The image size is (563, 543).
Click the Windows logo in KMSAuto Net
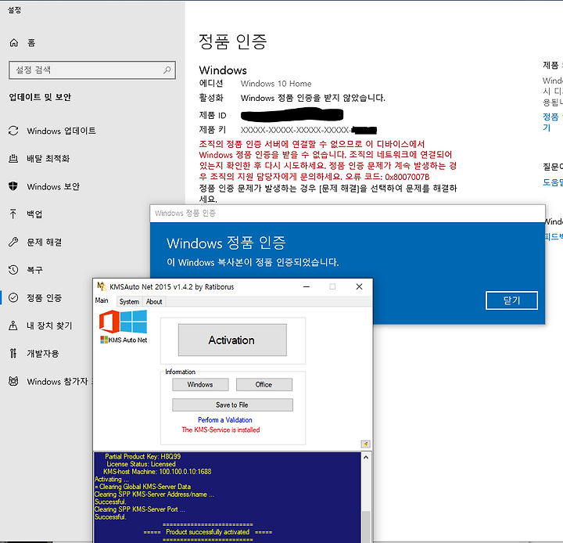(x=134, y=322)
